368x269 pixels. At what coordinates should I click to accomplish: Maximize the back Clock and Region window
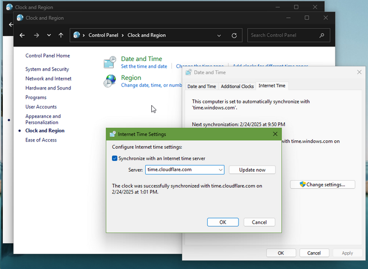pos(296,7)
